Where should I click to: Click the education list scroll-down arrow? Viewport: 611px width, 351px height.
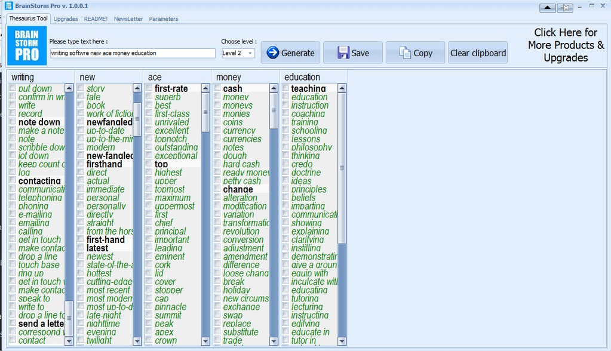click(x=342, y=341)
